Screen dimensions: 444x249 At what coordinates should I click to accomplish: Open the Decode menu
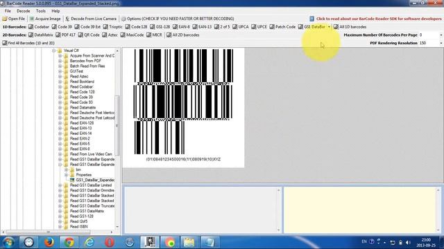(23, 11)
